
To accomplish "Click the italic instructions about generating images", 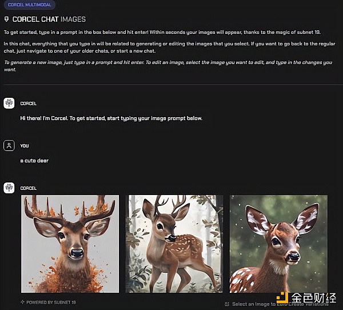I will coord(168,66).
